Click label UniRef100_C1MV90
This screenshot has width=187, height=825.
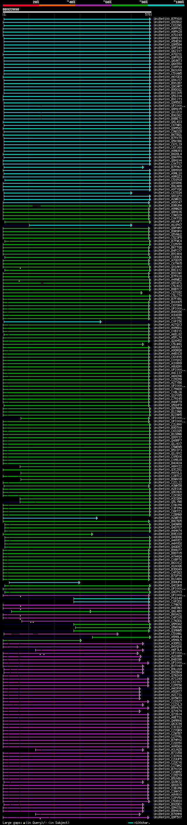[x=167, y=244]
